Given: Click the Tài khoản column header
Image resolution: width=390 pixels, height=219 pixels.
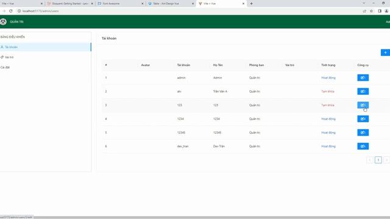Looking at the screenshot, I should click(183, 65).
